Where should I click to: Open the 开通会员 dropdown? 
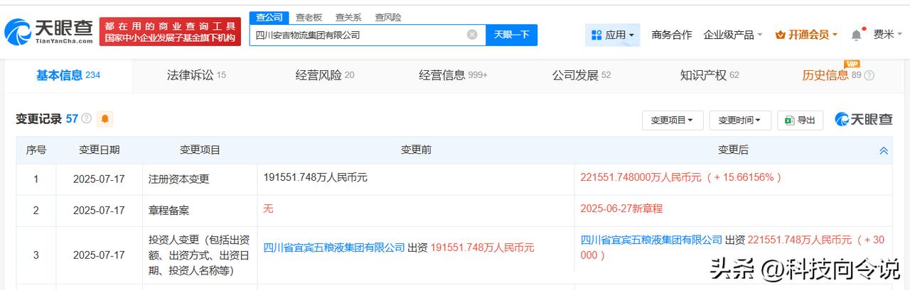[x=806, y=35]
